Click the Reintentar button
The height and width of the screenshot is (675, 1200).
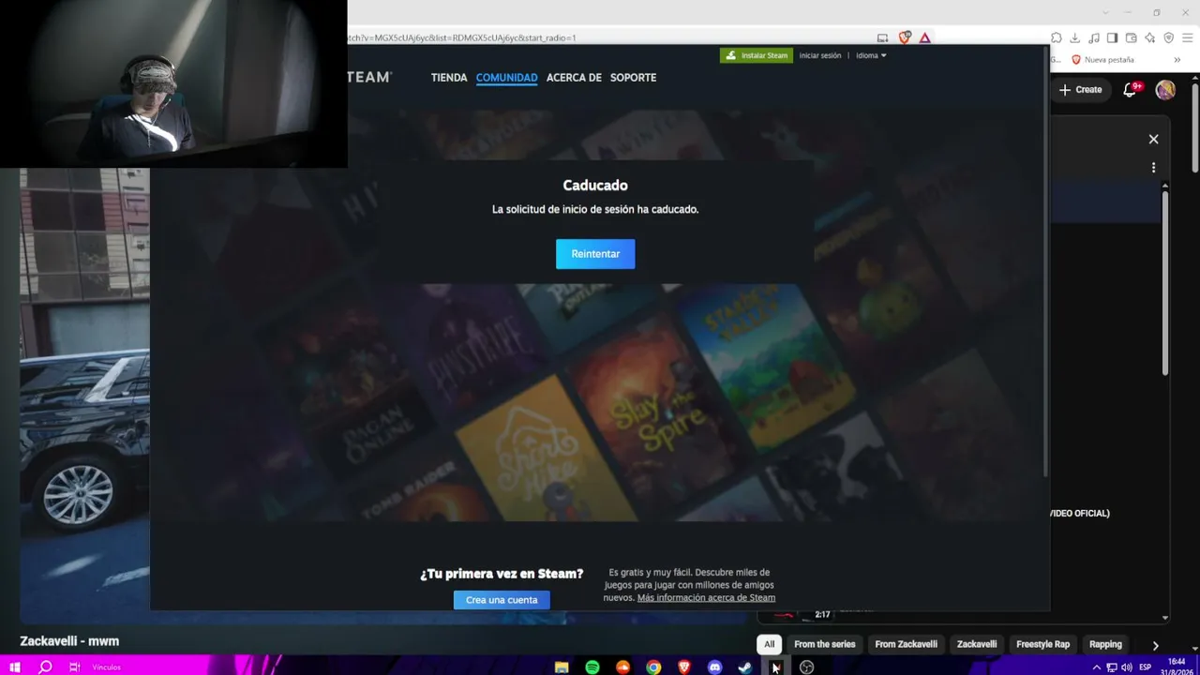tap(595, 254)
